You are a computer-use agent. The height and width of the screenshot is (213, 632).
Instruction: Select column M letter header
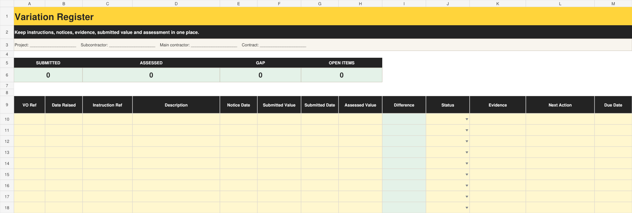point(613,3)
